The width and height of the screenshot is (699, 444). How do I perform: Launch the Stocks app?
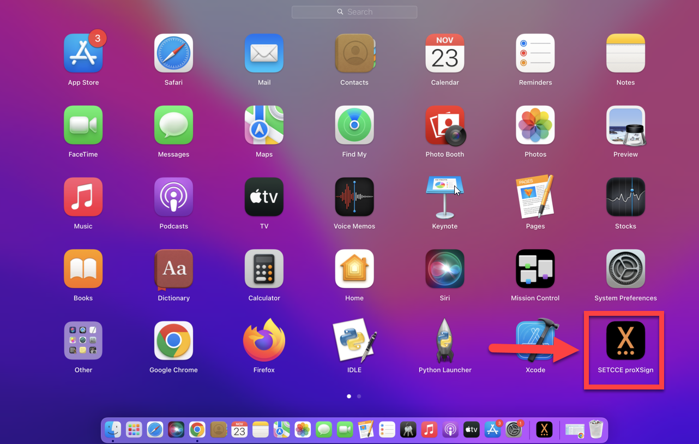coord(625,197)
